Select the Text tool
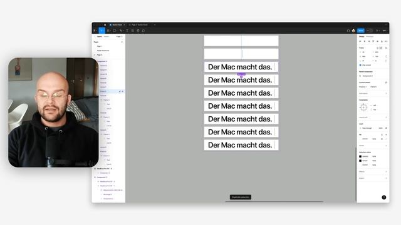The image size is (401, 225). [x=127, y=31]
